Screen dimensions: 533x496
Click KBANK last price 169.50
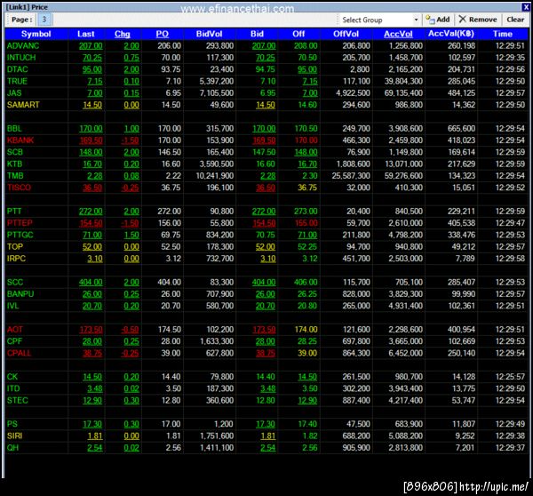[x=91, y=140]
